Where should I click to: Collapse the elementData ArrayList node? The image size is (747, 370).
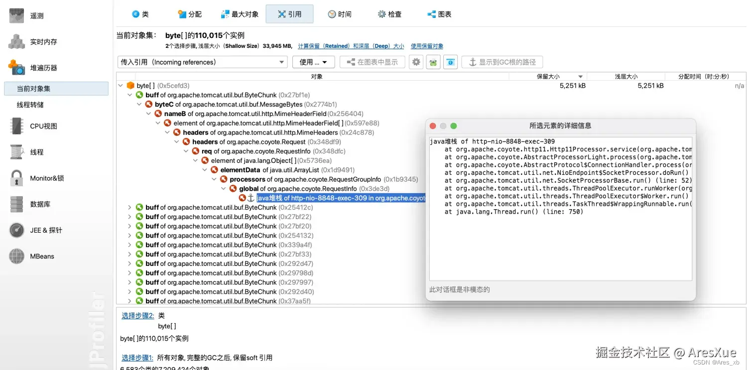[205, 170]
